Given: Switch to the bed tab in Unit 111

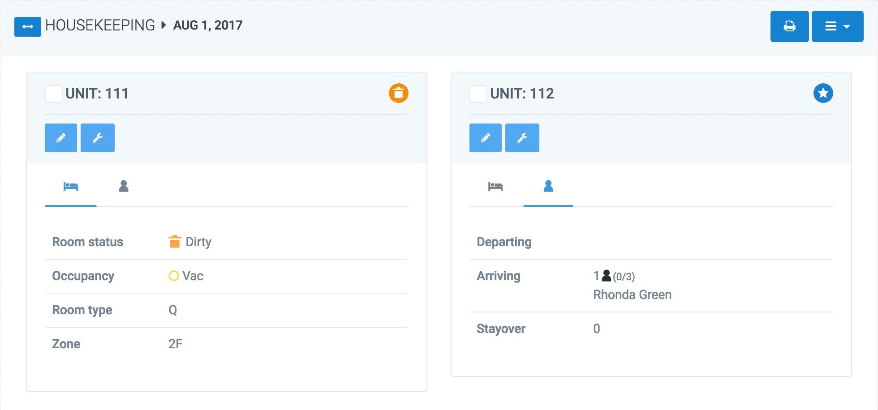Looking at the screenshot, I should coord(71,186).
